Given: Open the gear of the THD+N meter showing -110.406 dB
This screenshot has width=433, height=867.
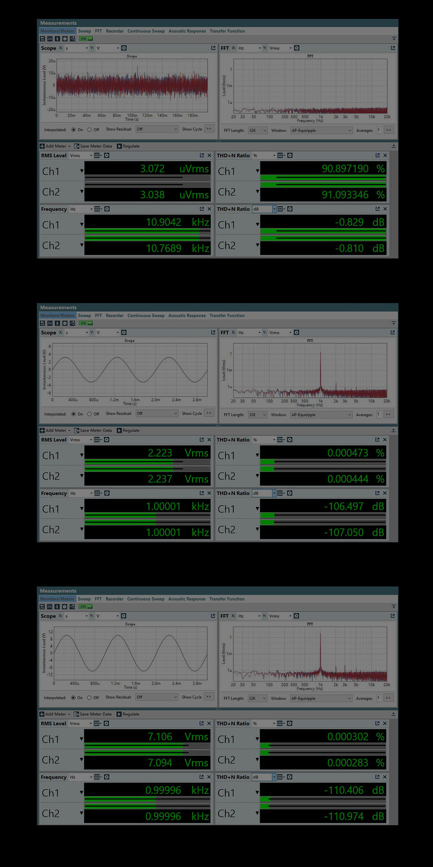Looking at the screenshot, I should click(289, 777).
